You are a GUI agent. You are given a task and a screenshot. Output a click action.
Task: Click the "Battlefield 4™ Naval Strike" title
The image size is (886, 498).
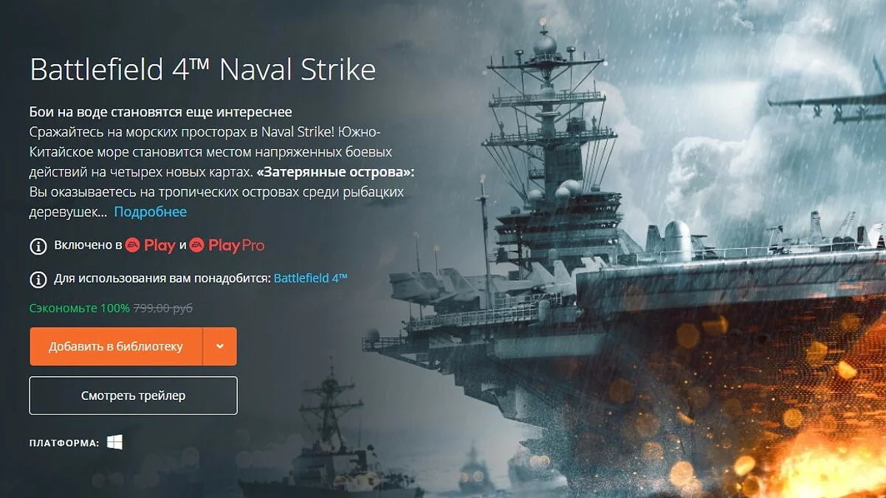tap(203, 69)
